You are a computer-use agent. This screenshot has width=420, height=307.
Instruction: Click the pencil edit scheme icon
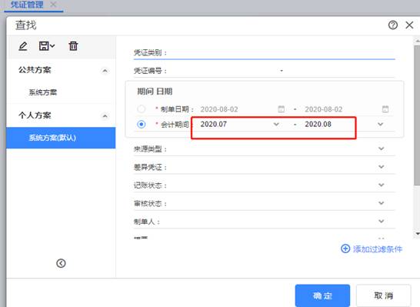[x=23, y=46]
